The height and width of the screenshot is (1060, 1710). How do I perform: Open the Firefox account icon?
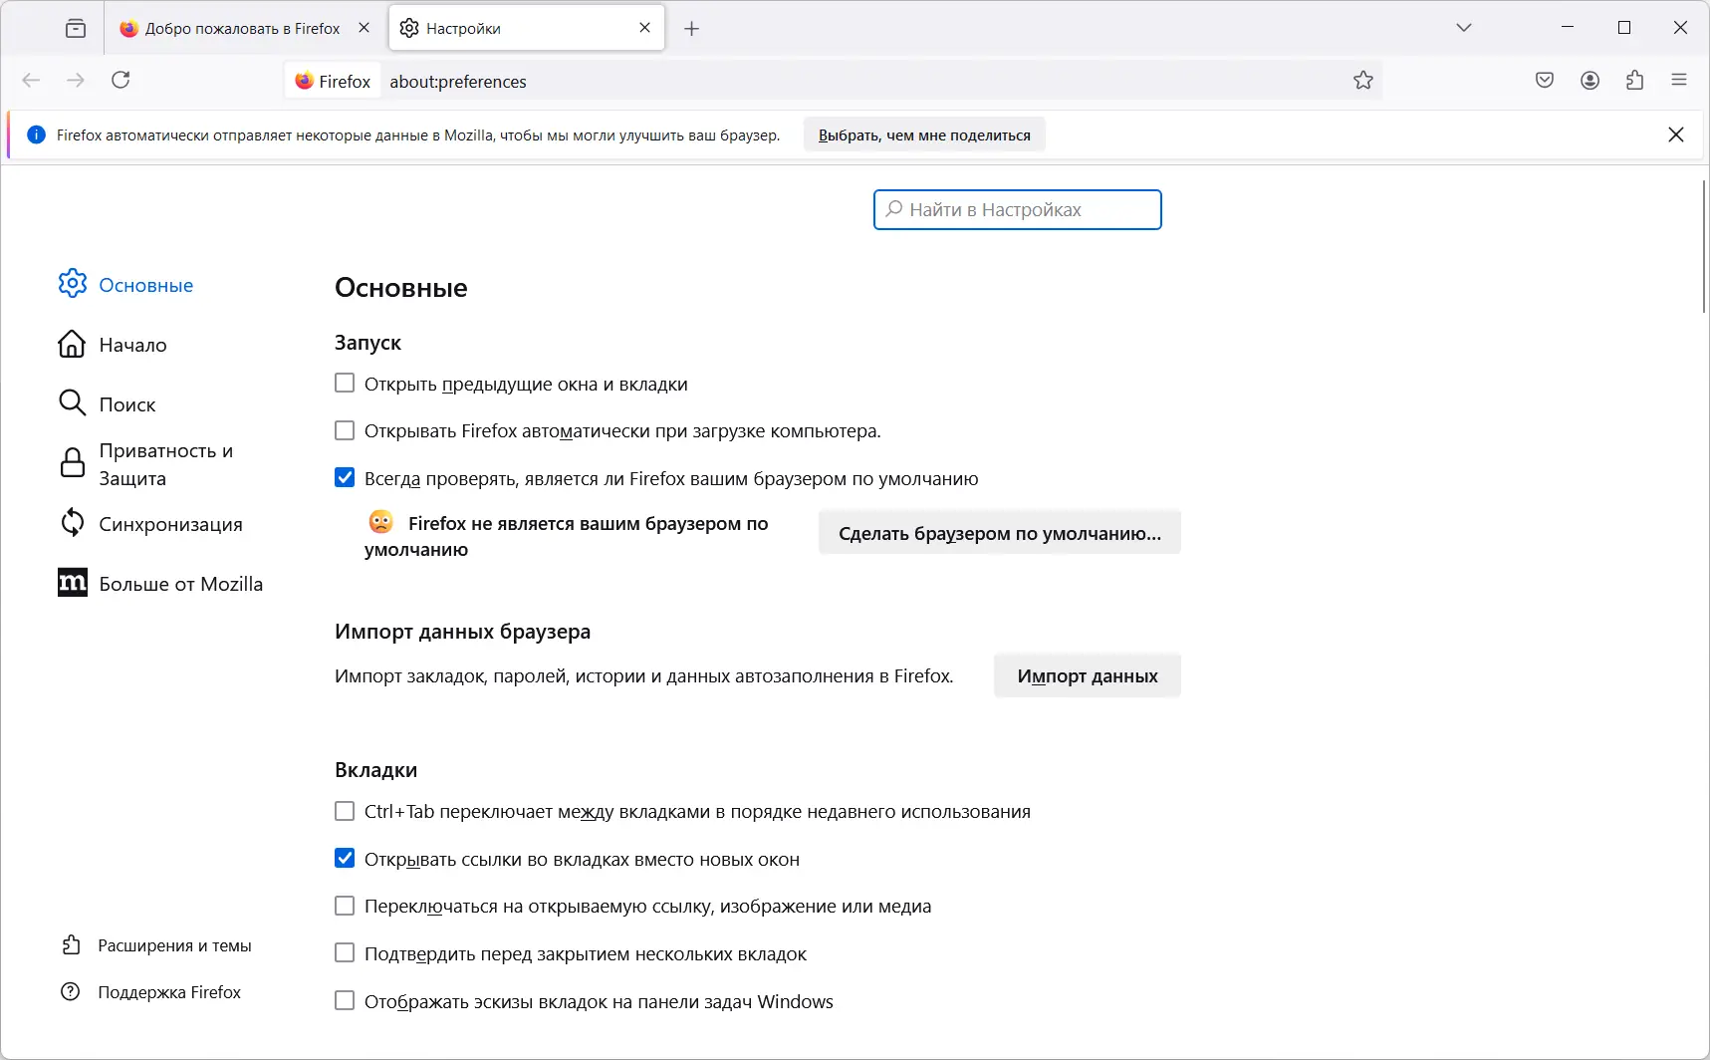(1589, 81)
